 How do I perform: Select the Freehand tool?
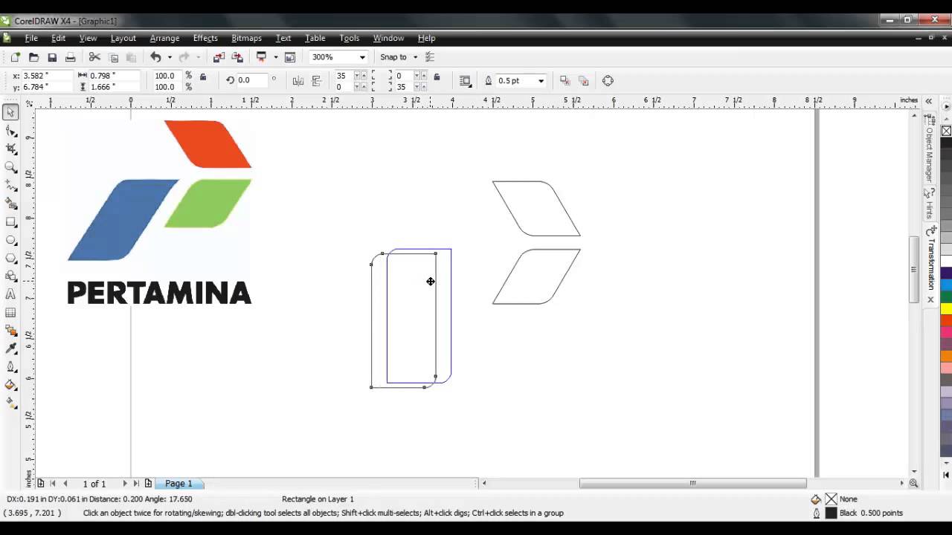click(10, 185)
